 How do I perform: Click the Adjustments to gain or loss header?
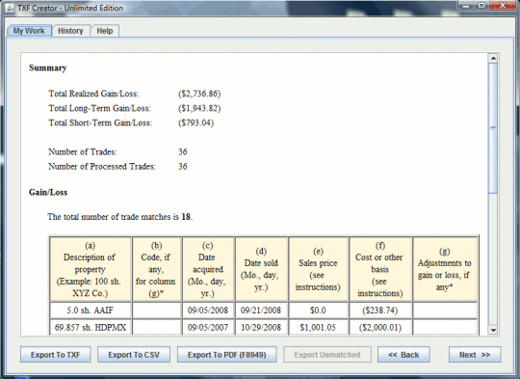[x=445, y=269]
